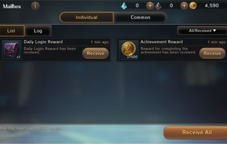This screenshot has height=144, width=227.
Task: Expand the All/Received filter dropdown
Action: [202, 30]
